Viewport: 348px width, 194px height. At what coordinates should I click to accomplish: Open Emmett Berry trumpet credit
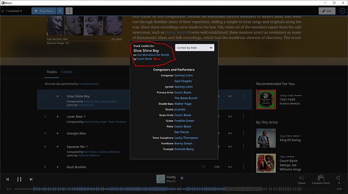(x=184, y=149)
